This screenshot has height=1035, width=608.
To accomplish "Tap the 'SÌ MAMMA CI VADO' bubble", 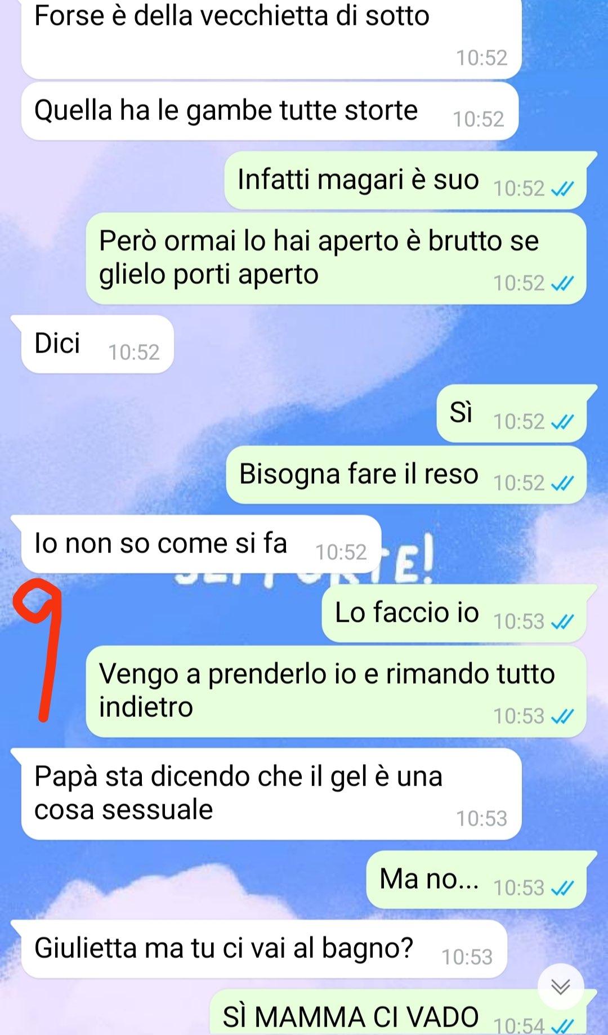I will [398, 1012].
